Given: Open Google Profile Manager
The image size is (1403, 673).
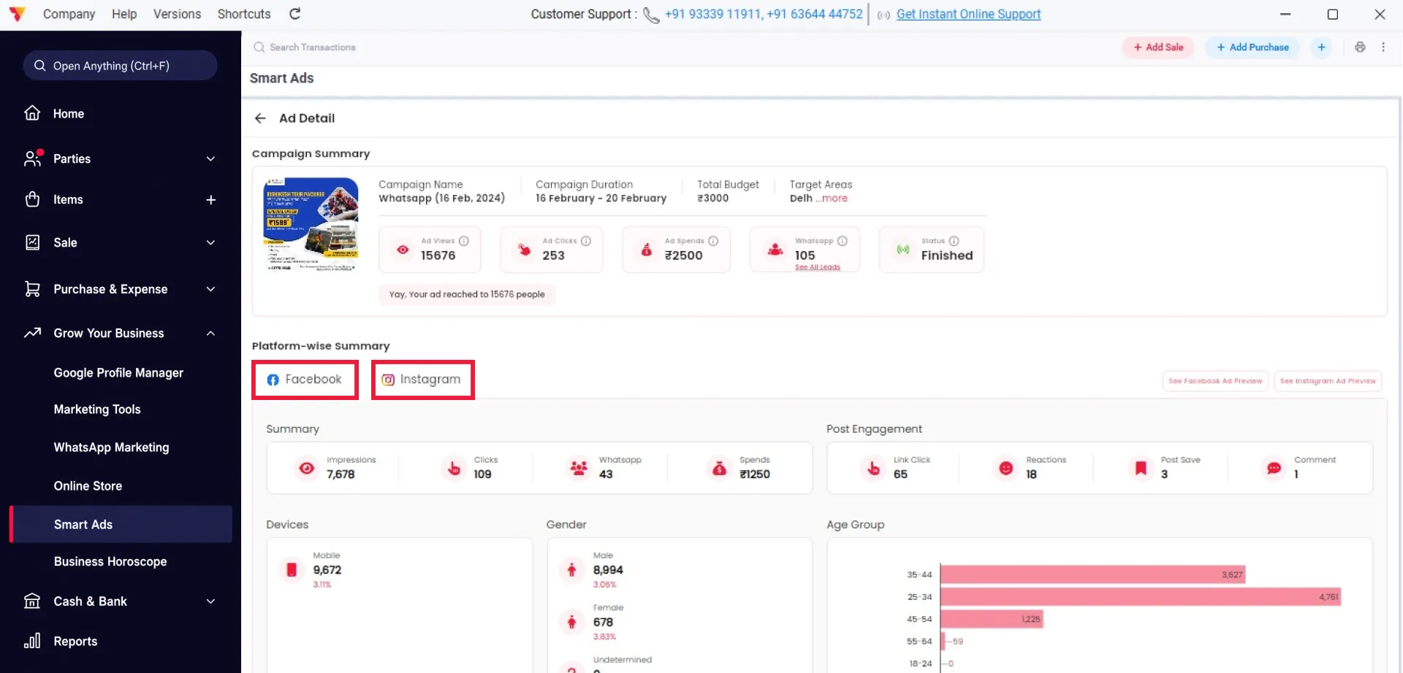Looking at the screenshot, I should (x=118, y=372).
